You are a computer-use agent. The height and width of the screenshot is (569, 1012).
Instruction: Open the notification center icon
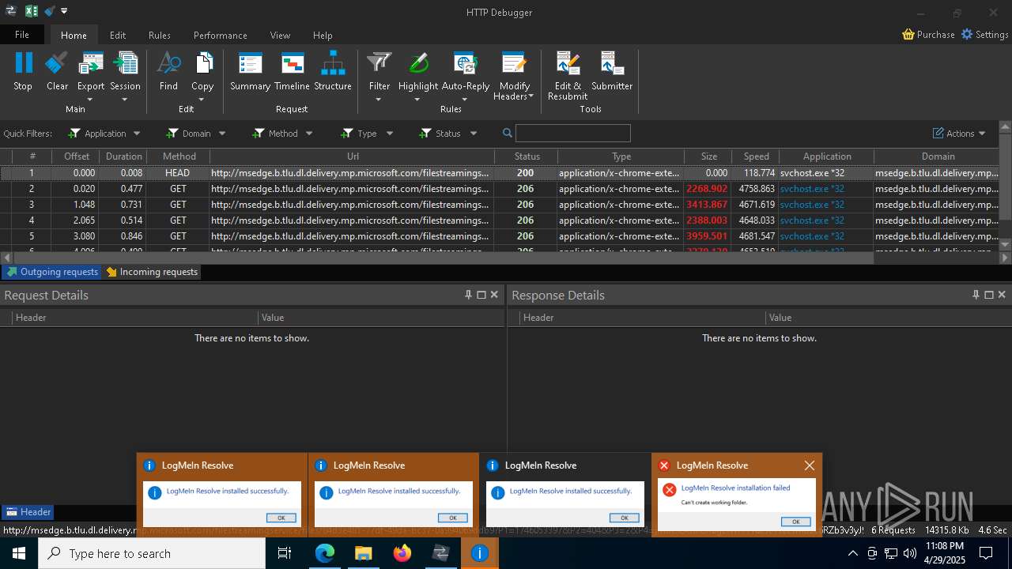coord(986,553)
